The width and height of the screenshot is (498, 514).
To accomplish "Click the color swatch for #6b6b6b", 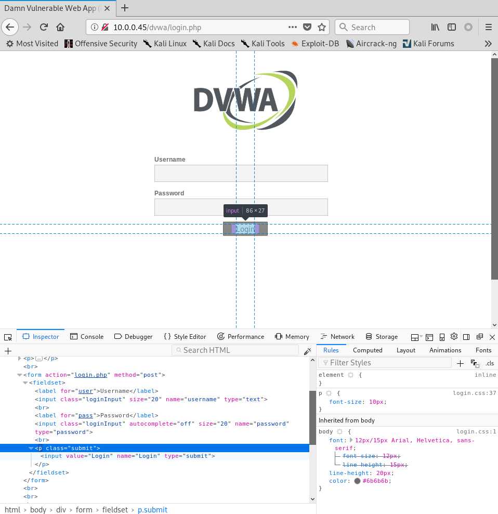I will (357, 481).
